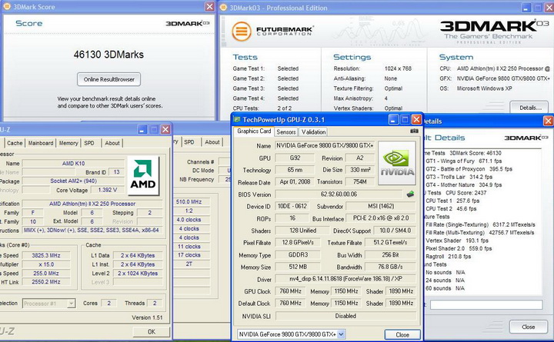The height and width of the screenshot is (342, 554).
Task: Click the Close button in Result Details
Action: 528,327
